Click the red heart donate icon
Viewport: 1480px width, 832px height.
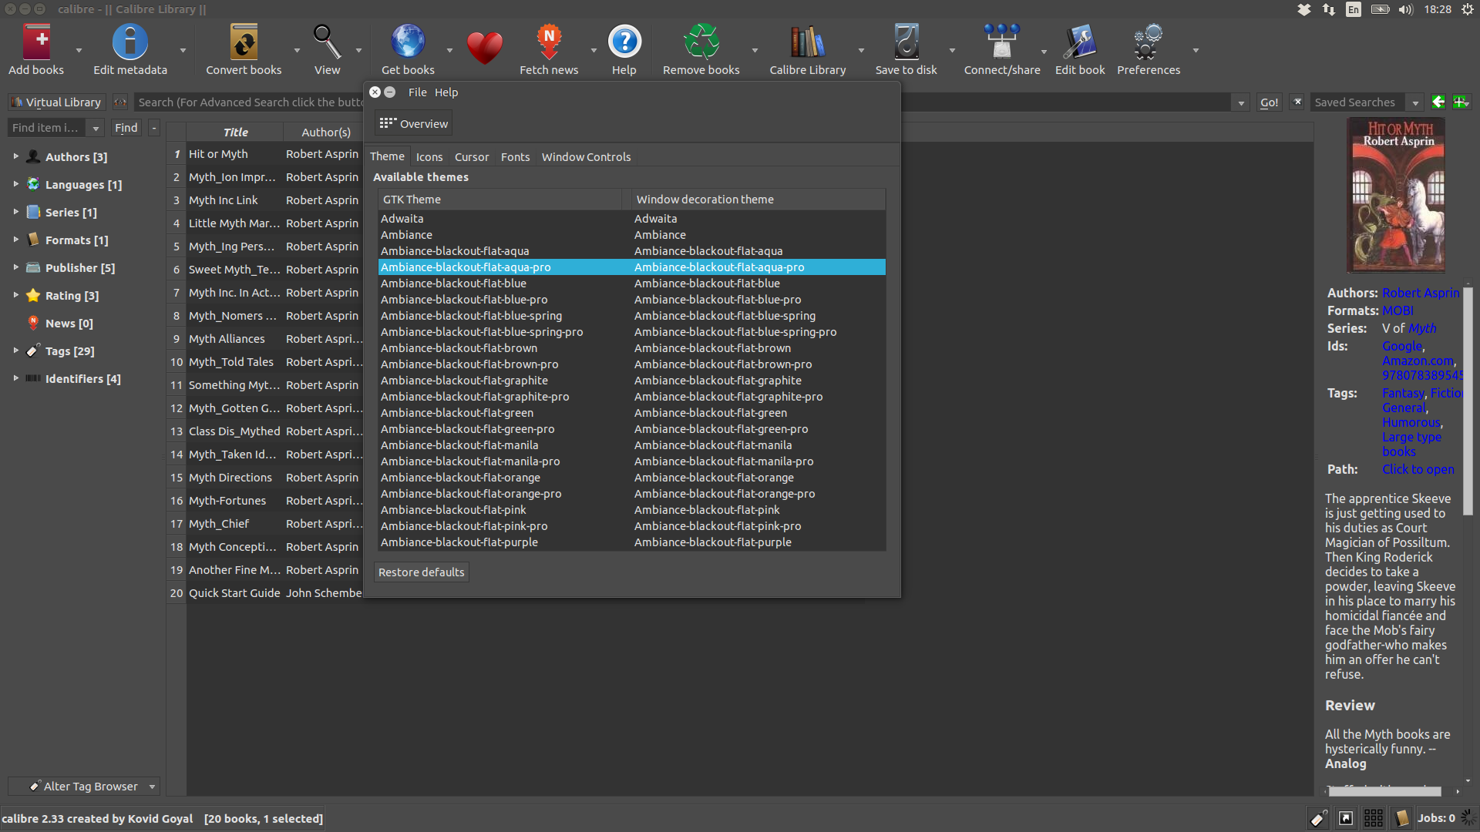[x=484, y=48]
